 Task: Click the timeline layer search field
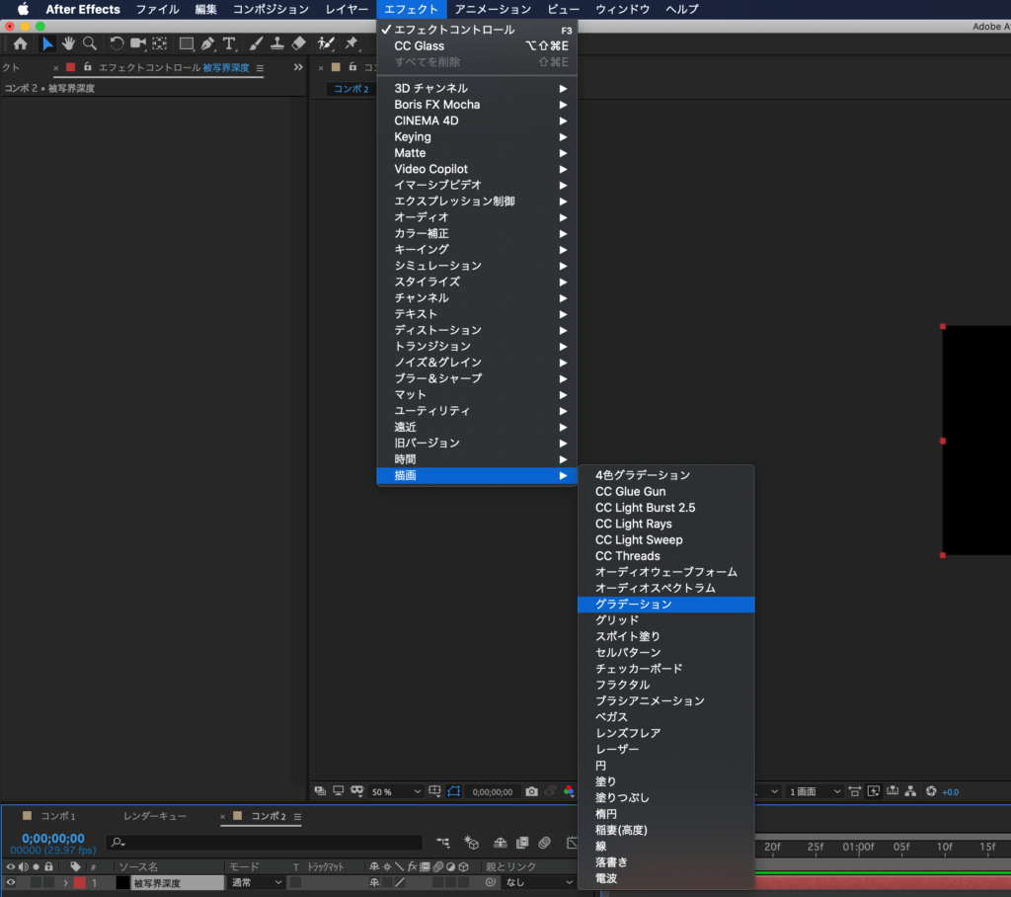coord(265,842)
